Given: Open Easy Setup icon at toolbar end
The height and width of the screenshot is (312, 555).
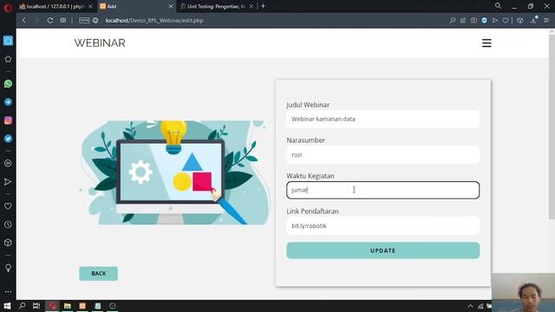Looking at the screenshot, I should [546, 21].
